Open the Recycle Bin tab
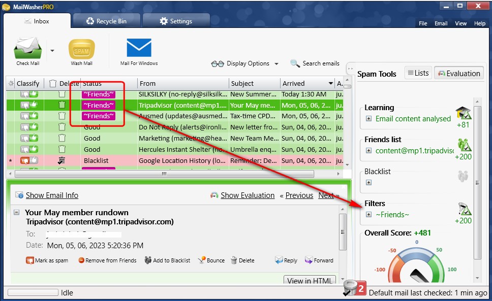 [107, 21]
